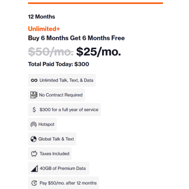
Task: Click the Buy 6 Months Get 6 Months Free offer
Action: click(x=76, y=38)
